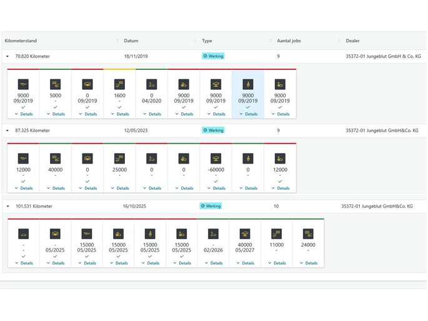The height and width of the screenshot is (321, 428).
Task: Collapse the 70.820 Kilometer row
Action: click(x=7, y=56)
